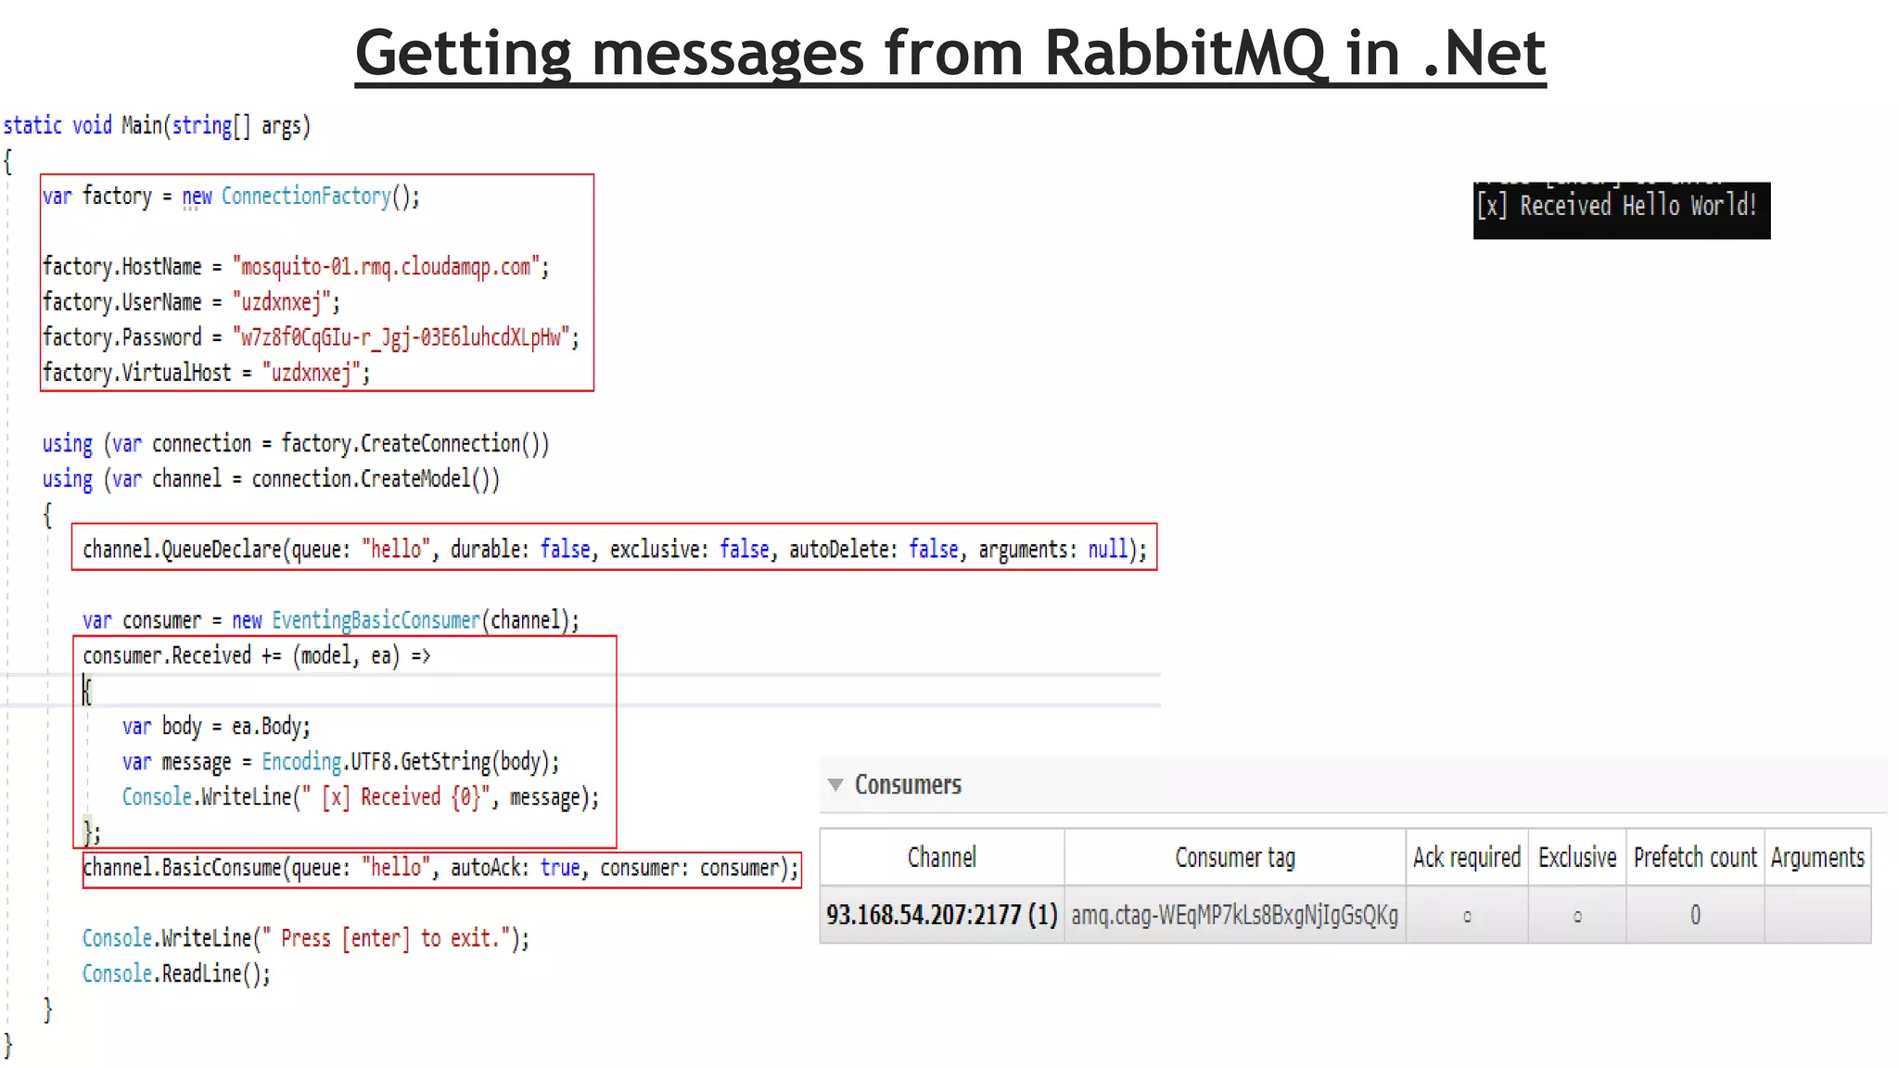Click the consumer.Received handler line
Image resolution: width=1899 pixels, height=1068 pixels.
click(257, 655)
